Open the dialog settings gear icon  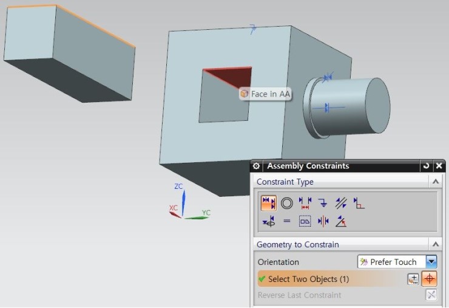coord(256,166)
